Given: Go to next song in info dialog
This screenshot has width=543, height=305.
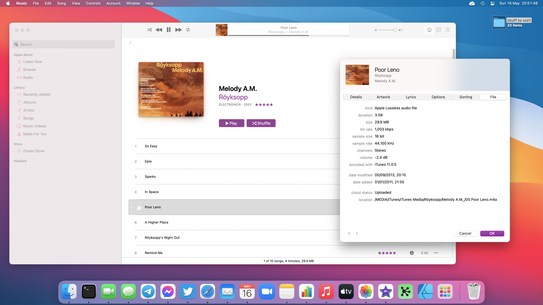Looking at the screenshot, I should click(x=357, y=233).
